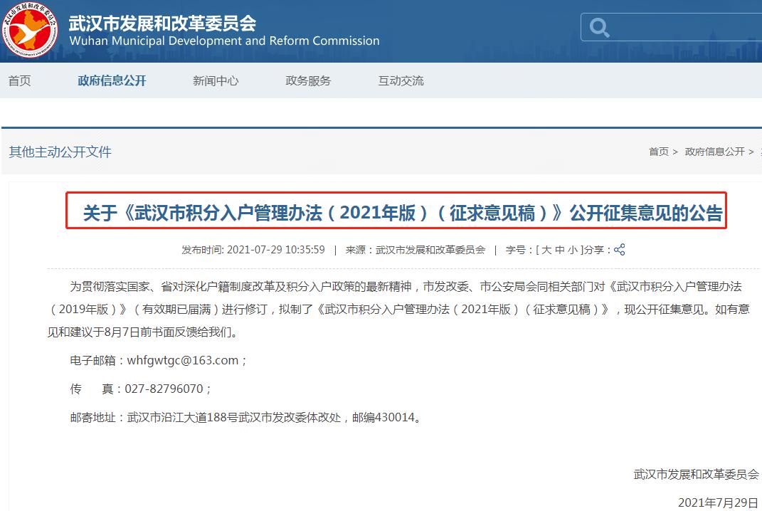Click the share icon after 分享
The width and height of the screenshot is (762, 511).
point(619,250)
